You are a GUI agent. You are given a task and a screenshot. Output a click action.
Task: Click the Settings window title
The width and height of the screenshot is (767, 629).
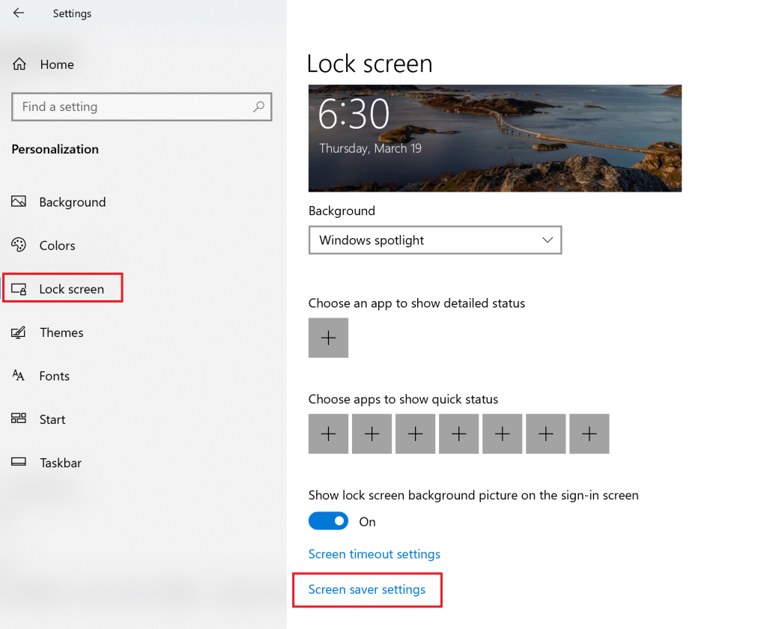coord(72,13)
